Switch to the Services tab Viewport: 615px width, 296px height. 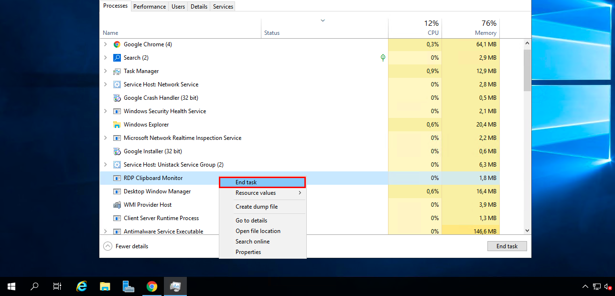coord(223,7)
